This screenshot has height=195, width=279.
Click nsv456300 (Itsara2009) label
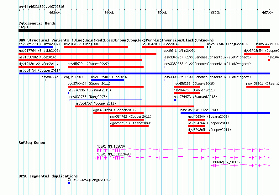tap(208, 116)
